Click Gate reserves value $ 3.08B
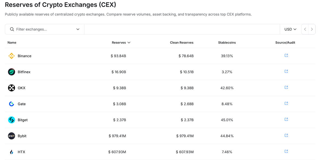Viewport: 324px width, 160px height. pos(120,104)
